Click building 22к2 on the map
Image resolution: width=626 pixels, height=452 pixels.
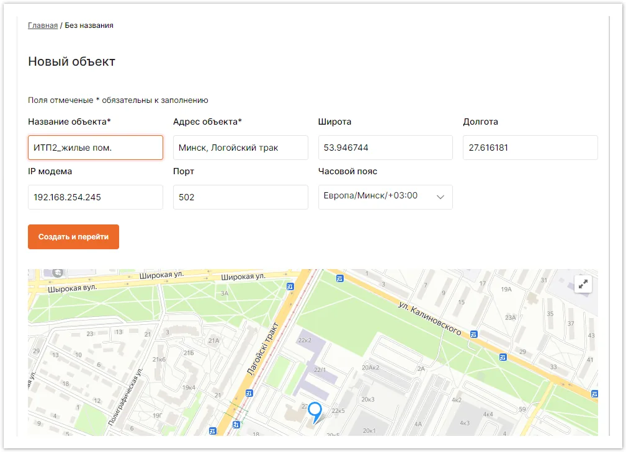(305, 340)
